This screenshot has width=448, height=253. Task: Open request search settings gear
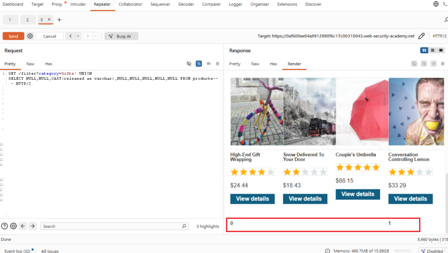tap(14, 226)
